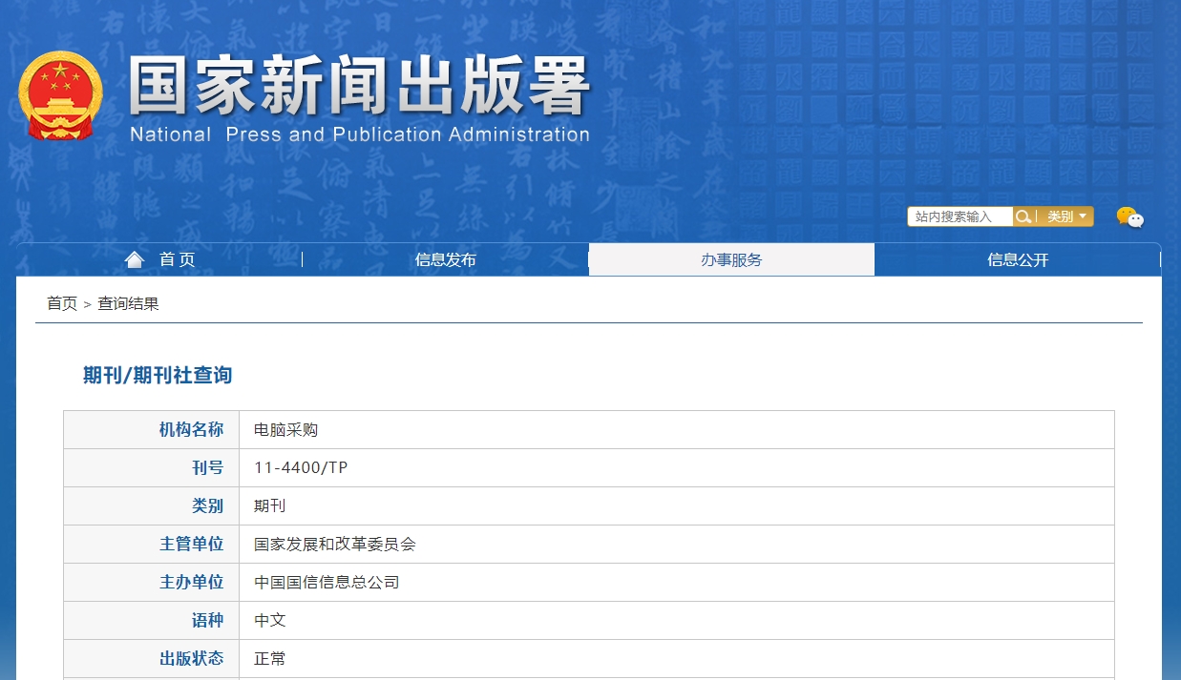The image size is (1181, 680).
Task: Select the 中国国信信息总公司 sponsor cell
Action: pos(326,582)
